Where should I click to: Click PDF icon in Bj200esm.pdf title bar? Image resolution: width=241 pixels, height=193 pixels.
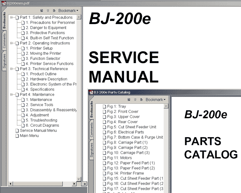tap(4, 3)
